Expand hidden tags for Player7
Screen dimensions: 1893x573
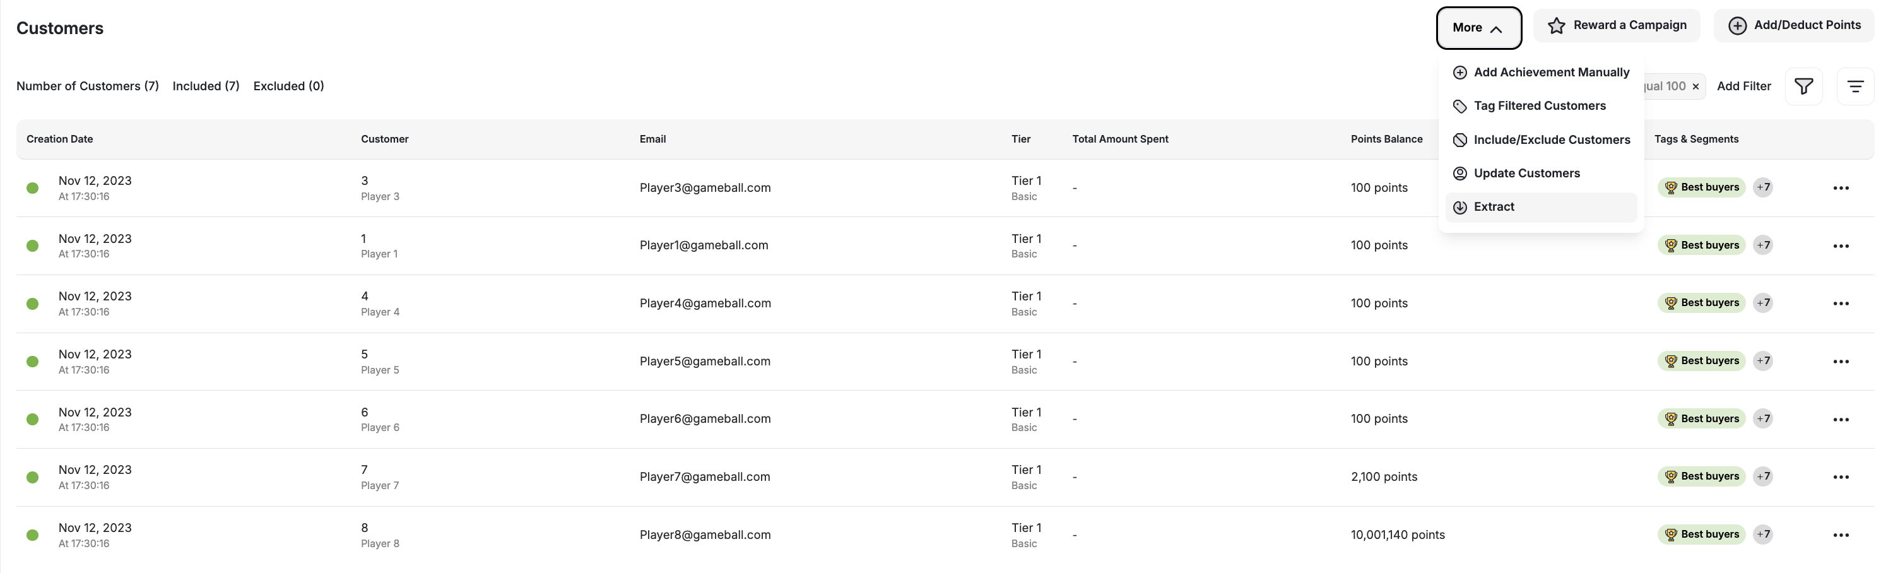1764,476
